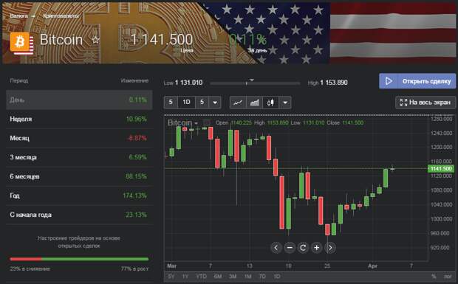Switch the chart range to YTD

coord(201,276)
